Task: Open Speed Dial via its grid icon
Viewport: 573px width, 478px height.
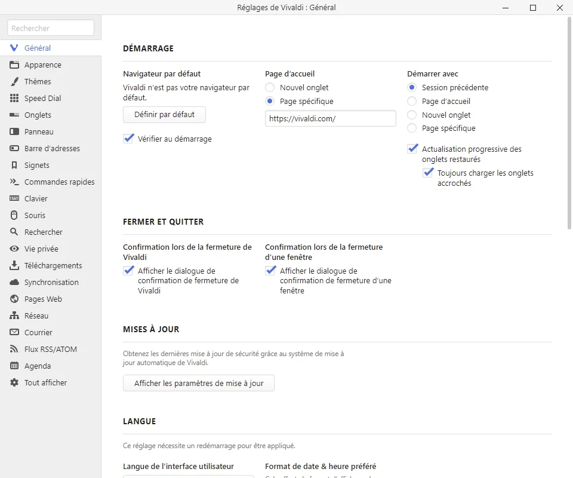Action: coord(14,98)
